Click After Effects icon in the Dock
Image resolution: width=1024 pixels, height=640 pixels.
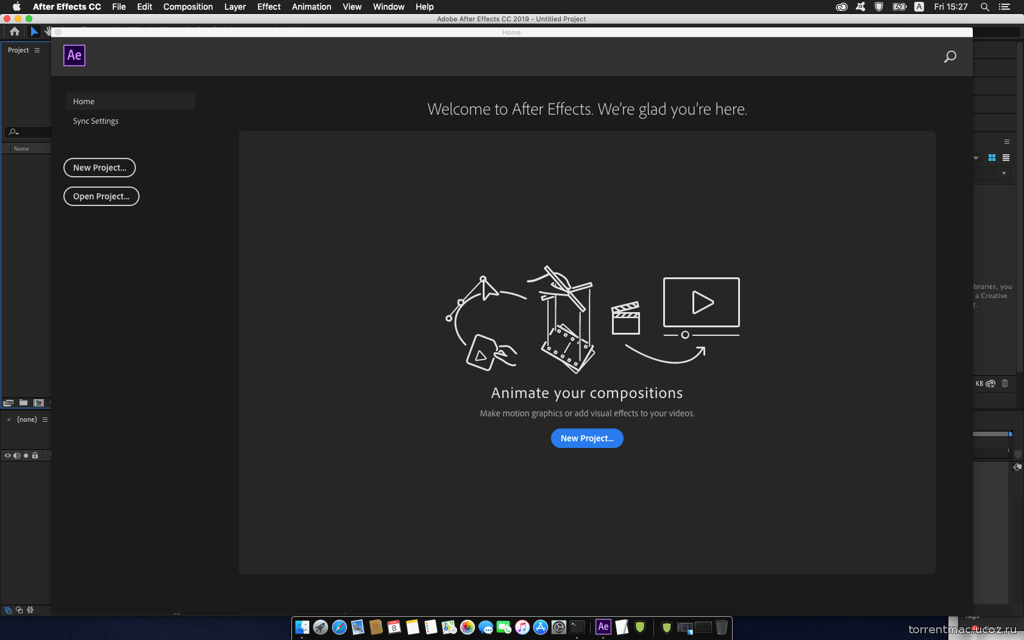click(x=603, y=627)
